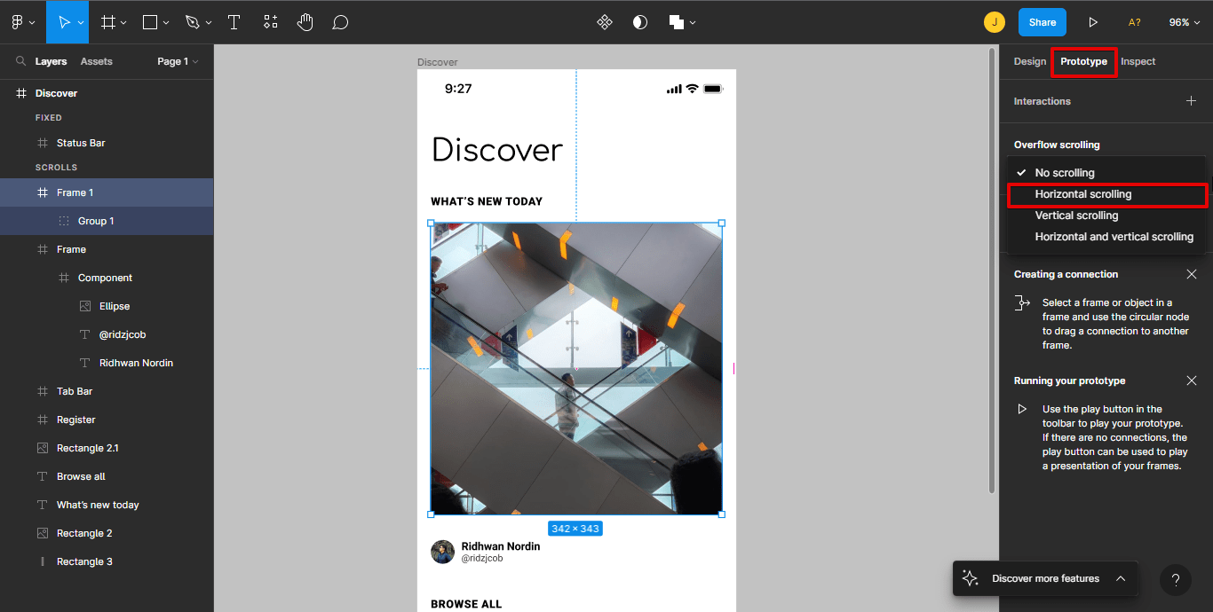Screen dimensions: 1213x612
Task: Click the Present play button
Action: (x=1093, y=21)
